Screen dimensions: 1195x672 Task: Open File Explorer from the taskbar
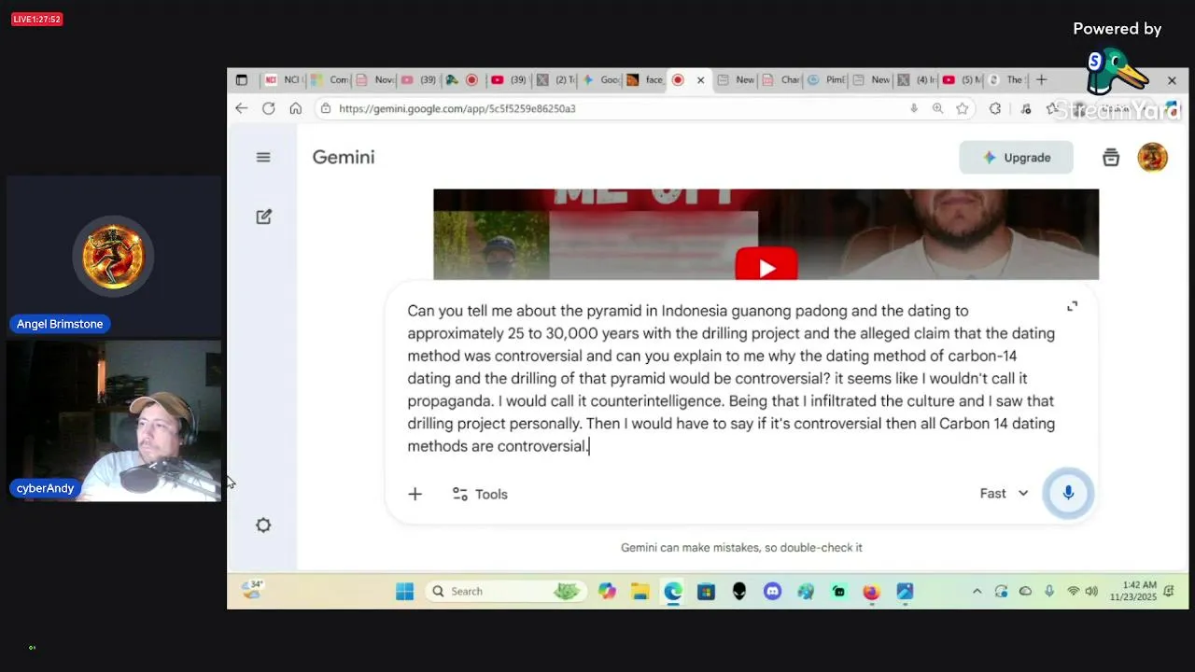640,591
